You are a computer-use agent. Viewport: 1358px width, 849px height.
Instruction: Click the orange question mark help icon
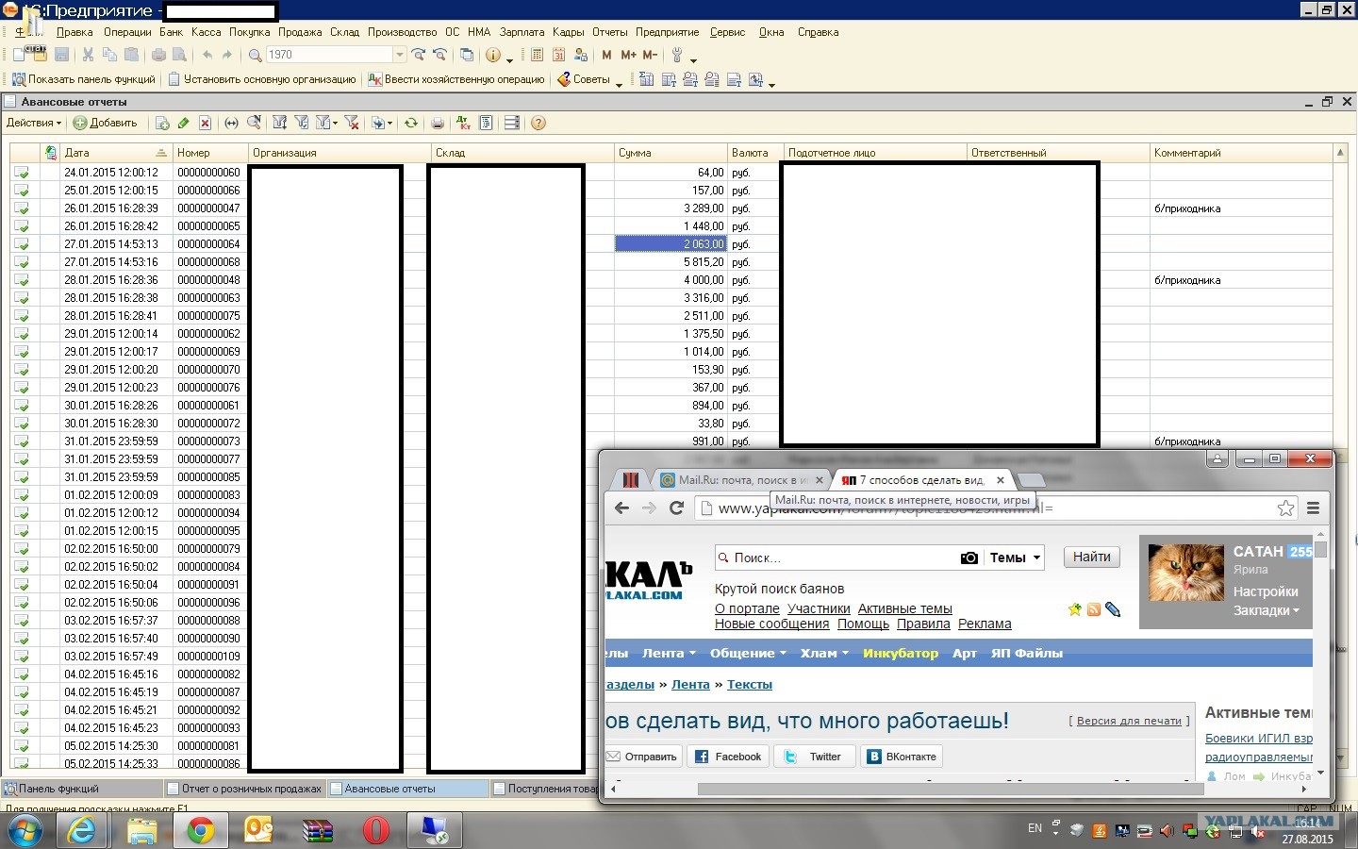(x=538, y=123)
